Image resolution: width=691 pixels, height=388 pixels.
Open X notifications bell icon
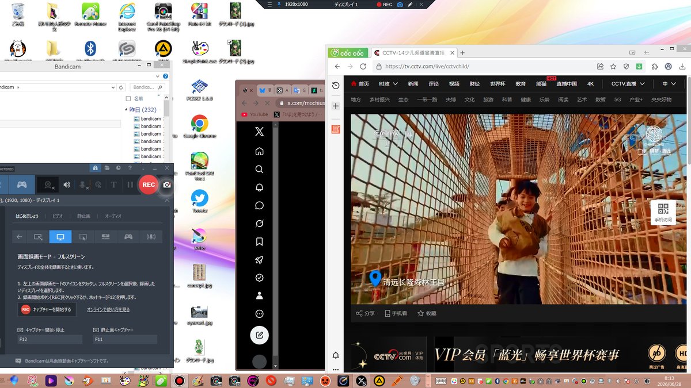pyautogui.click(x=259, y=187)
